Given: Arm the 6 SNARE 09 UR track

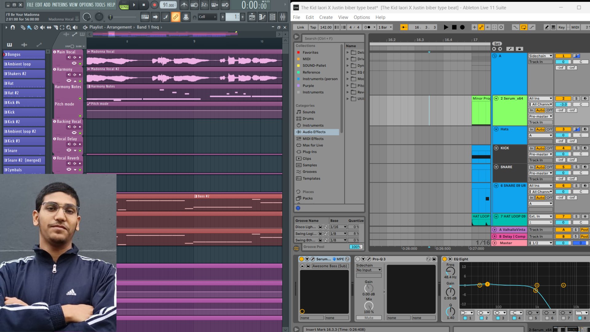Looking at the screenshot, I should click(x=585, y=186).
